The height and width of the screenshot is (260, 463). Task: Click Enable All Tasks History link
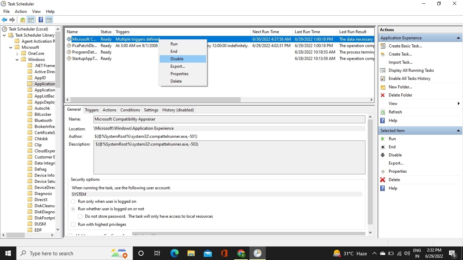(x=409, y=79)
